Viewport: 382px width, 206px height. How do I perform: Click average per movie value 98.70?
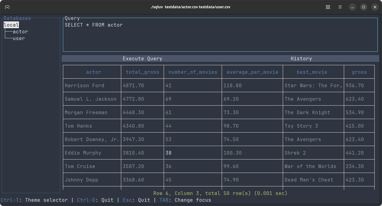click(x=231, y=126)
